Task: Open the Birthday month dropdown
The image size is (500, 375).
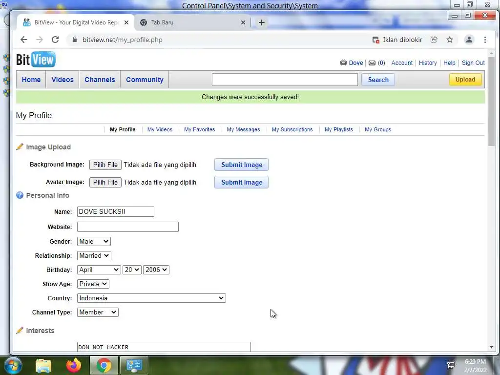Action: [x=99, y=270]
